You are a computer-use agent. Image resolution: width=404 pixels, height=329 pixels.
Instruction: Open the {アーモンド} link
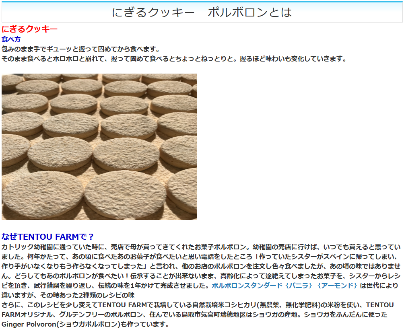coord(337,286)
